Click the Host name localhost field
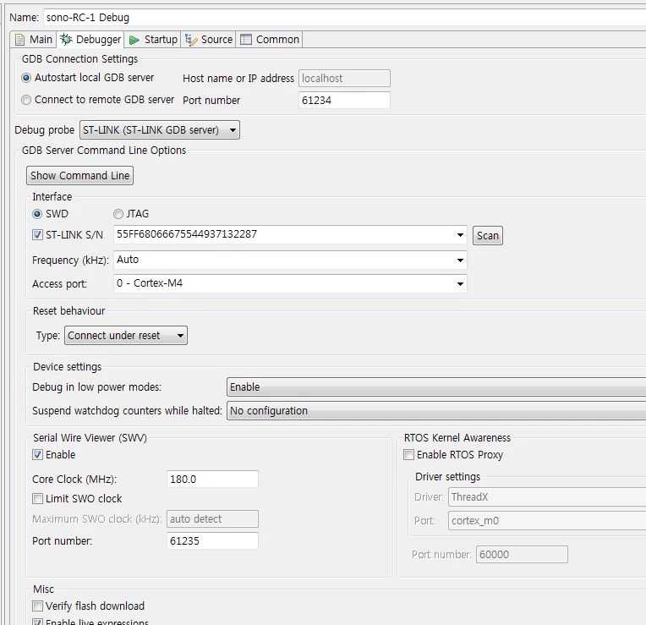This screenshot has height=625, width=646. pos(344,79)
